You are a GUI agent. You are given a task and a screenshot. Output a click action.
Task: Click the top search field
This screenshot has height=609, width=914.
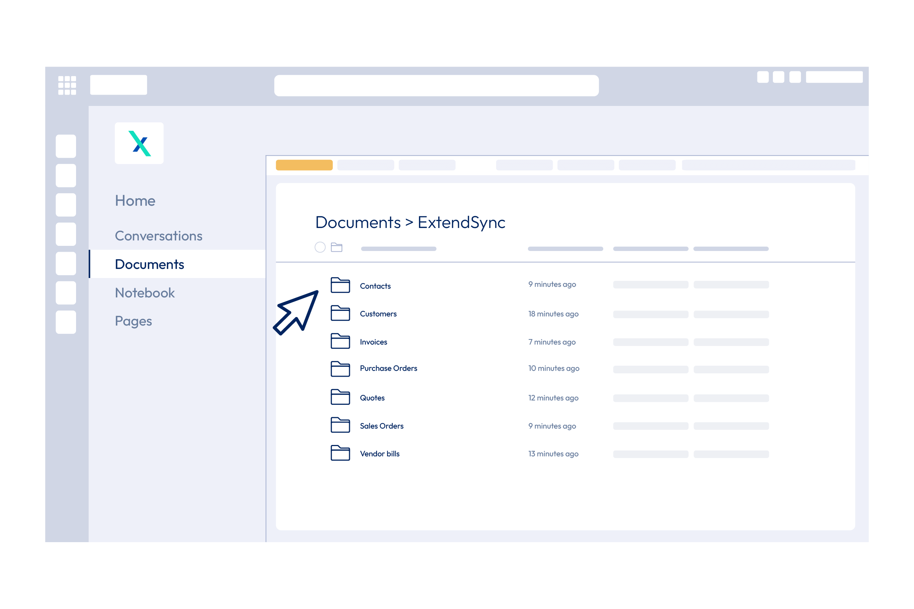point(436,85)
